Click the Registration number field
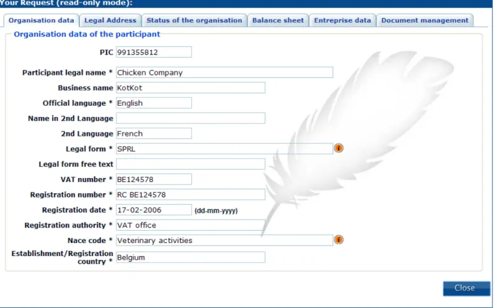497x308 pixels. [x=191, y=195]
